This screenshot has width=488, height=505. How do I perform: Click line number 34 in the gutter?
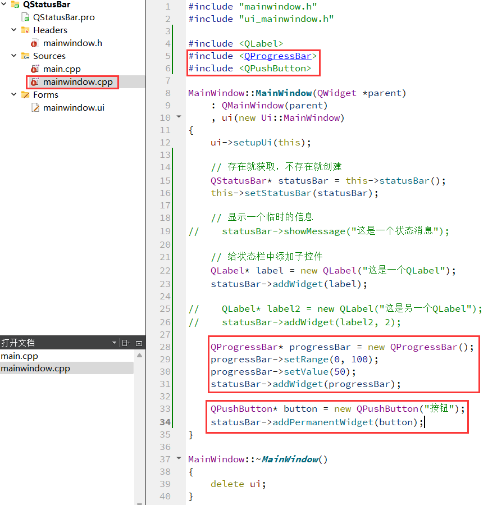165,422
